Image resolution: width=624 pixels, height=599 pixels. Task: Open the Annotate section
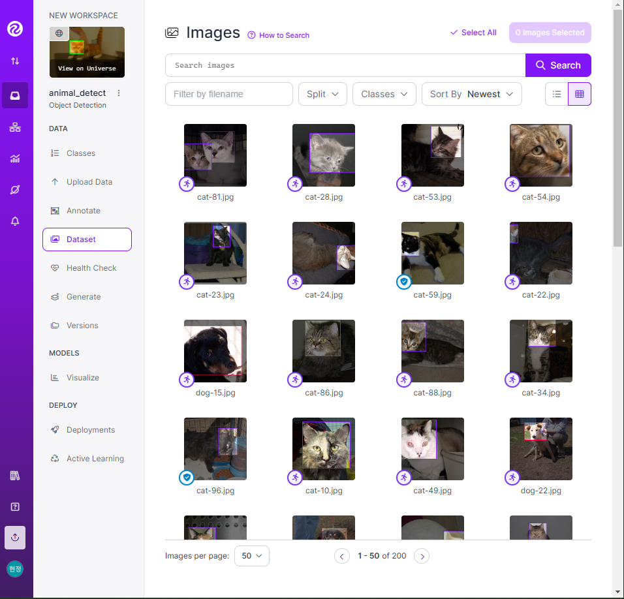pyautogui.click(x=83, y=210)
